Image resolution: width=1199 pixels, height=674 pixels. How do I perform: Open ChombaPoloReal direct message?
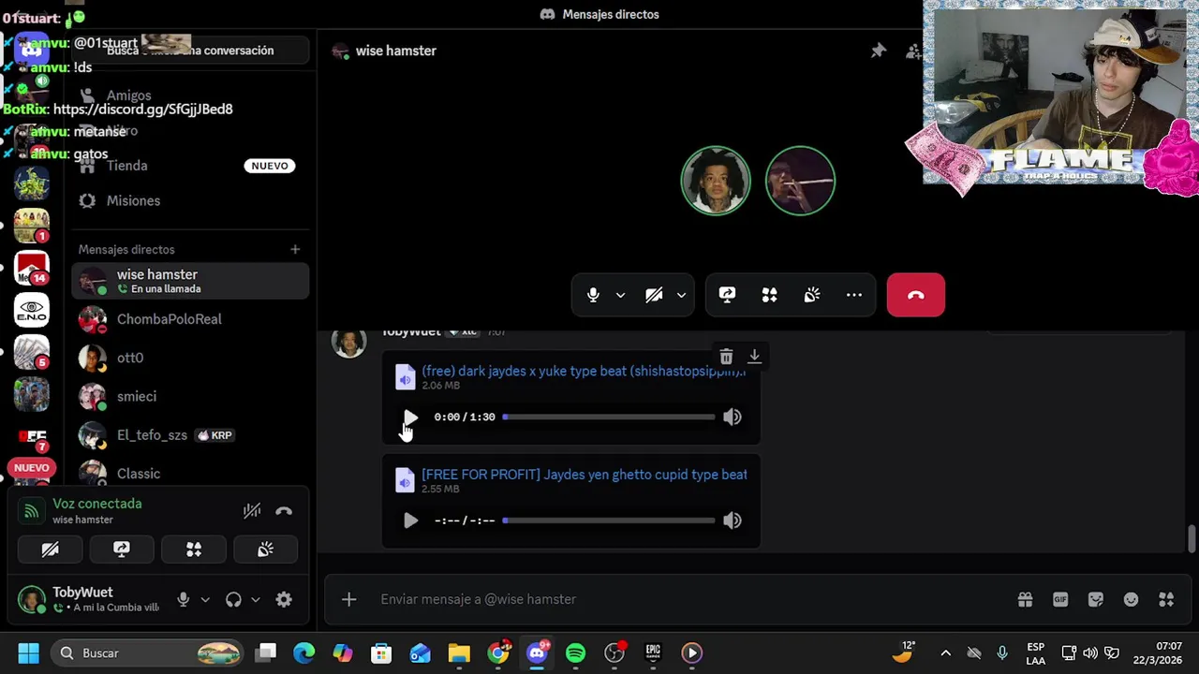click(x=190, y=319)
